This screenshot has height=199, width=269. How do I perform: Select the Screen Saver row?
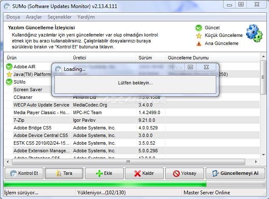(132, 90)
